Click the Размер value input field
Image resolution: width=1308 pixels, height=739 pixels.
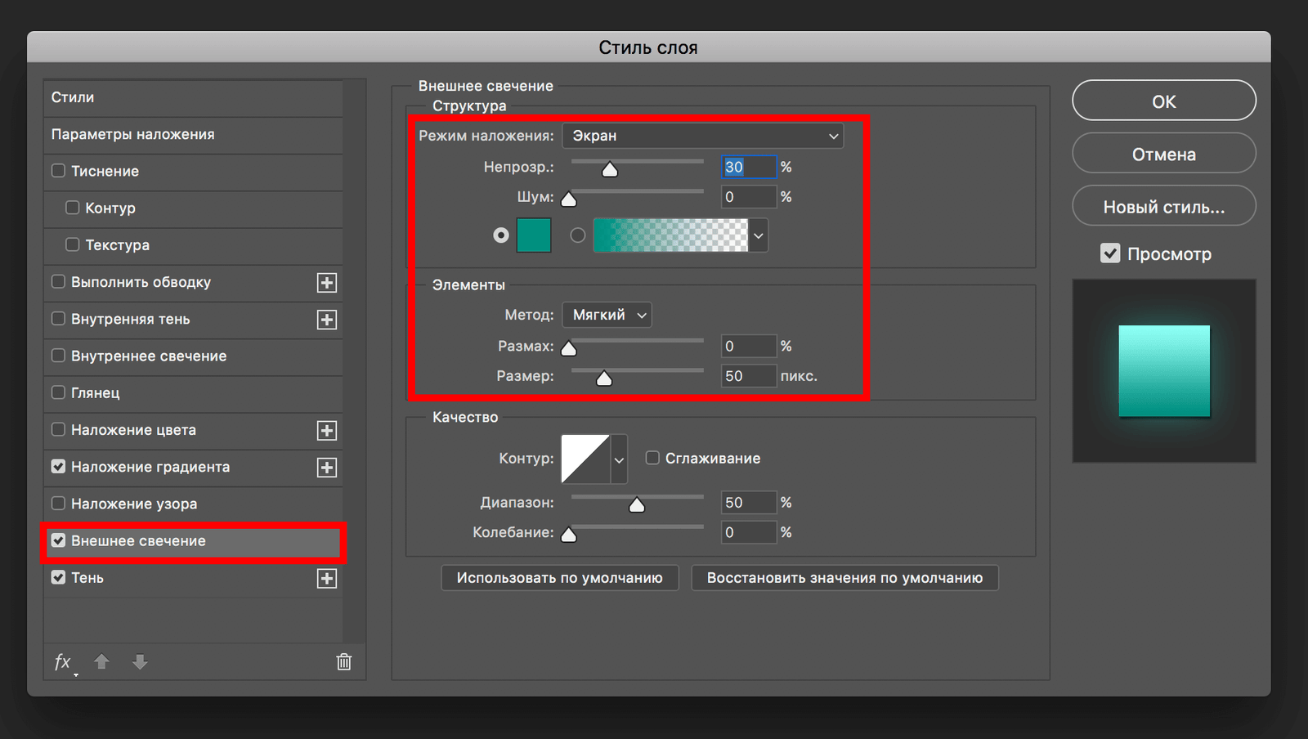click(747, 376)
